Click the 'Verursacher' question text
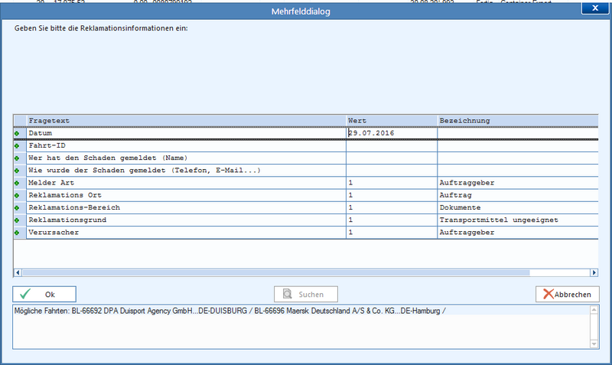Image resolution: width=612 pixels, height=365 pixels. click(54, 233)
